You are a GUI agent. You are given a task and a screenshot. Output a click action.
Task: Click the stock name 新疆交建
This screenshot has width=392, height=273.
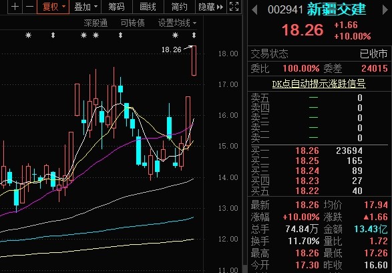pos(337,9)
